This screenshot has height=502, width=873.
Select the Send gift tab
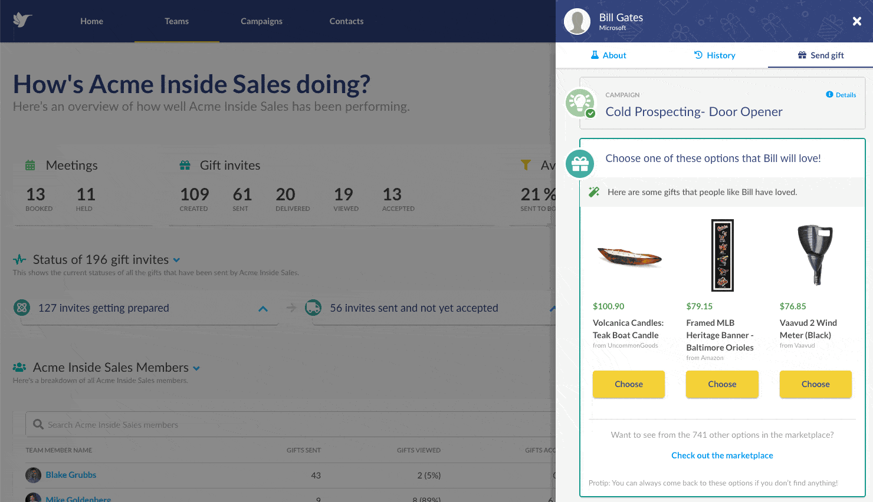[821, 55]
